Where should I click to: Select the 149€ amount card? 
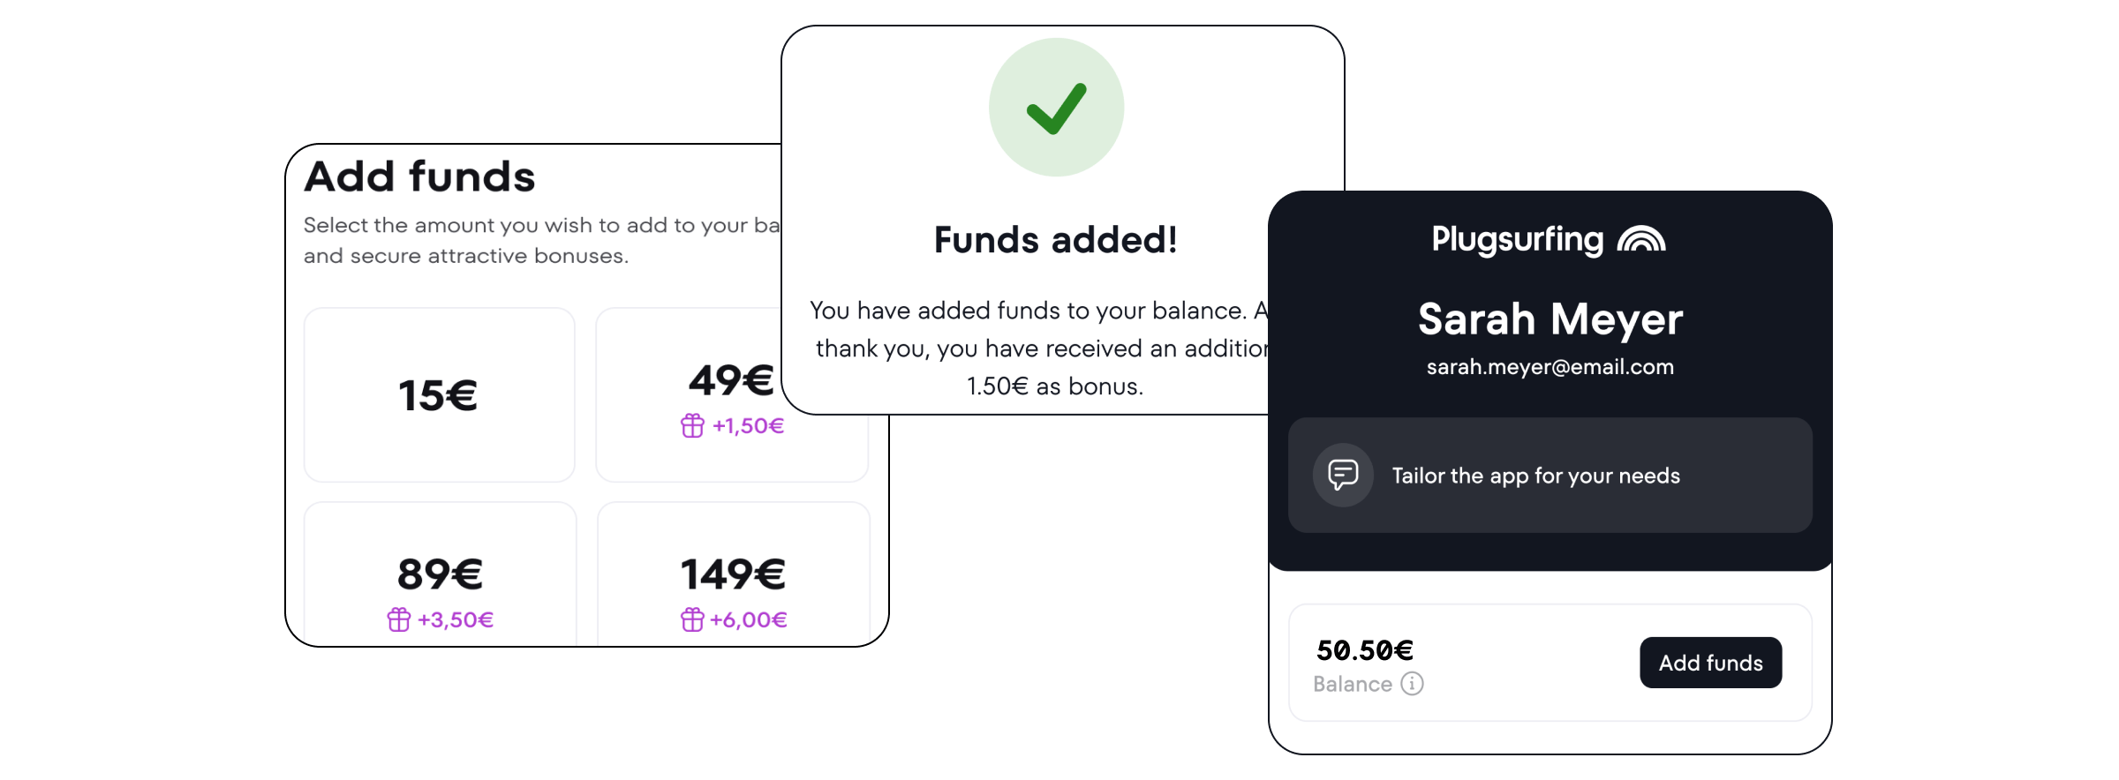pos(733,574)
